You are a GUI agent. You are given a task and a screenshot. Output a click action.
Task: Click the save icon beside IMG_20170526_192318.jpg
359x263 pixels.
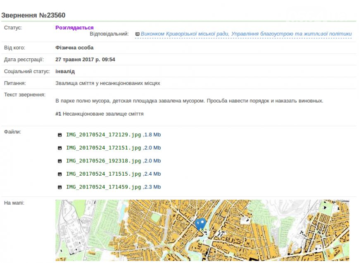coord(60,161)
